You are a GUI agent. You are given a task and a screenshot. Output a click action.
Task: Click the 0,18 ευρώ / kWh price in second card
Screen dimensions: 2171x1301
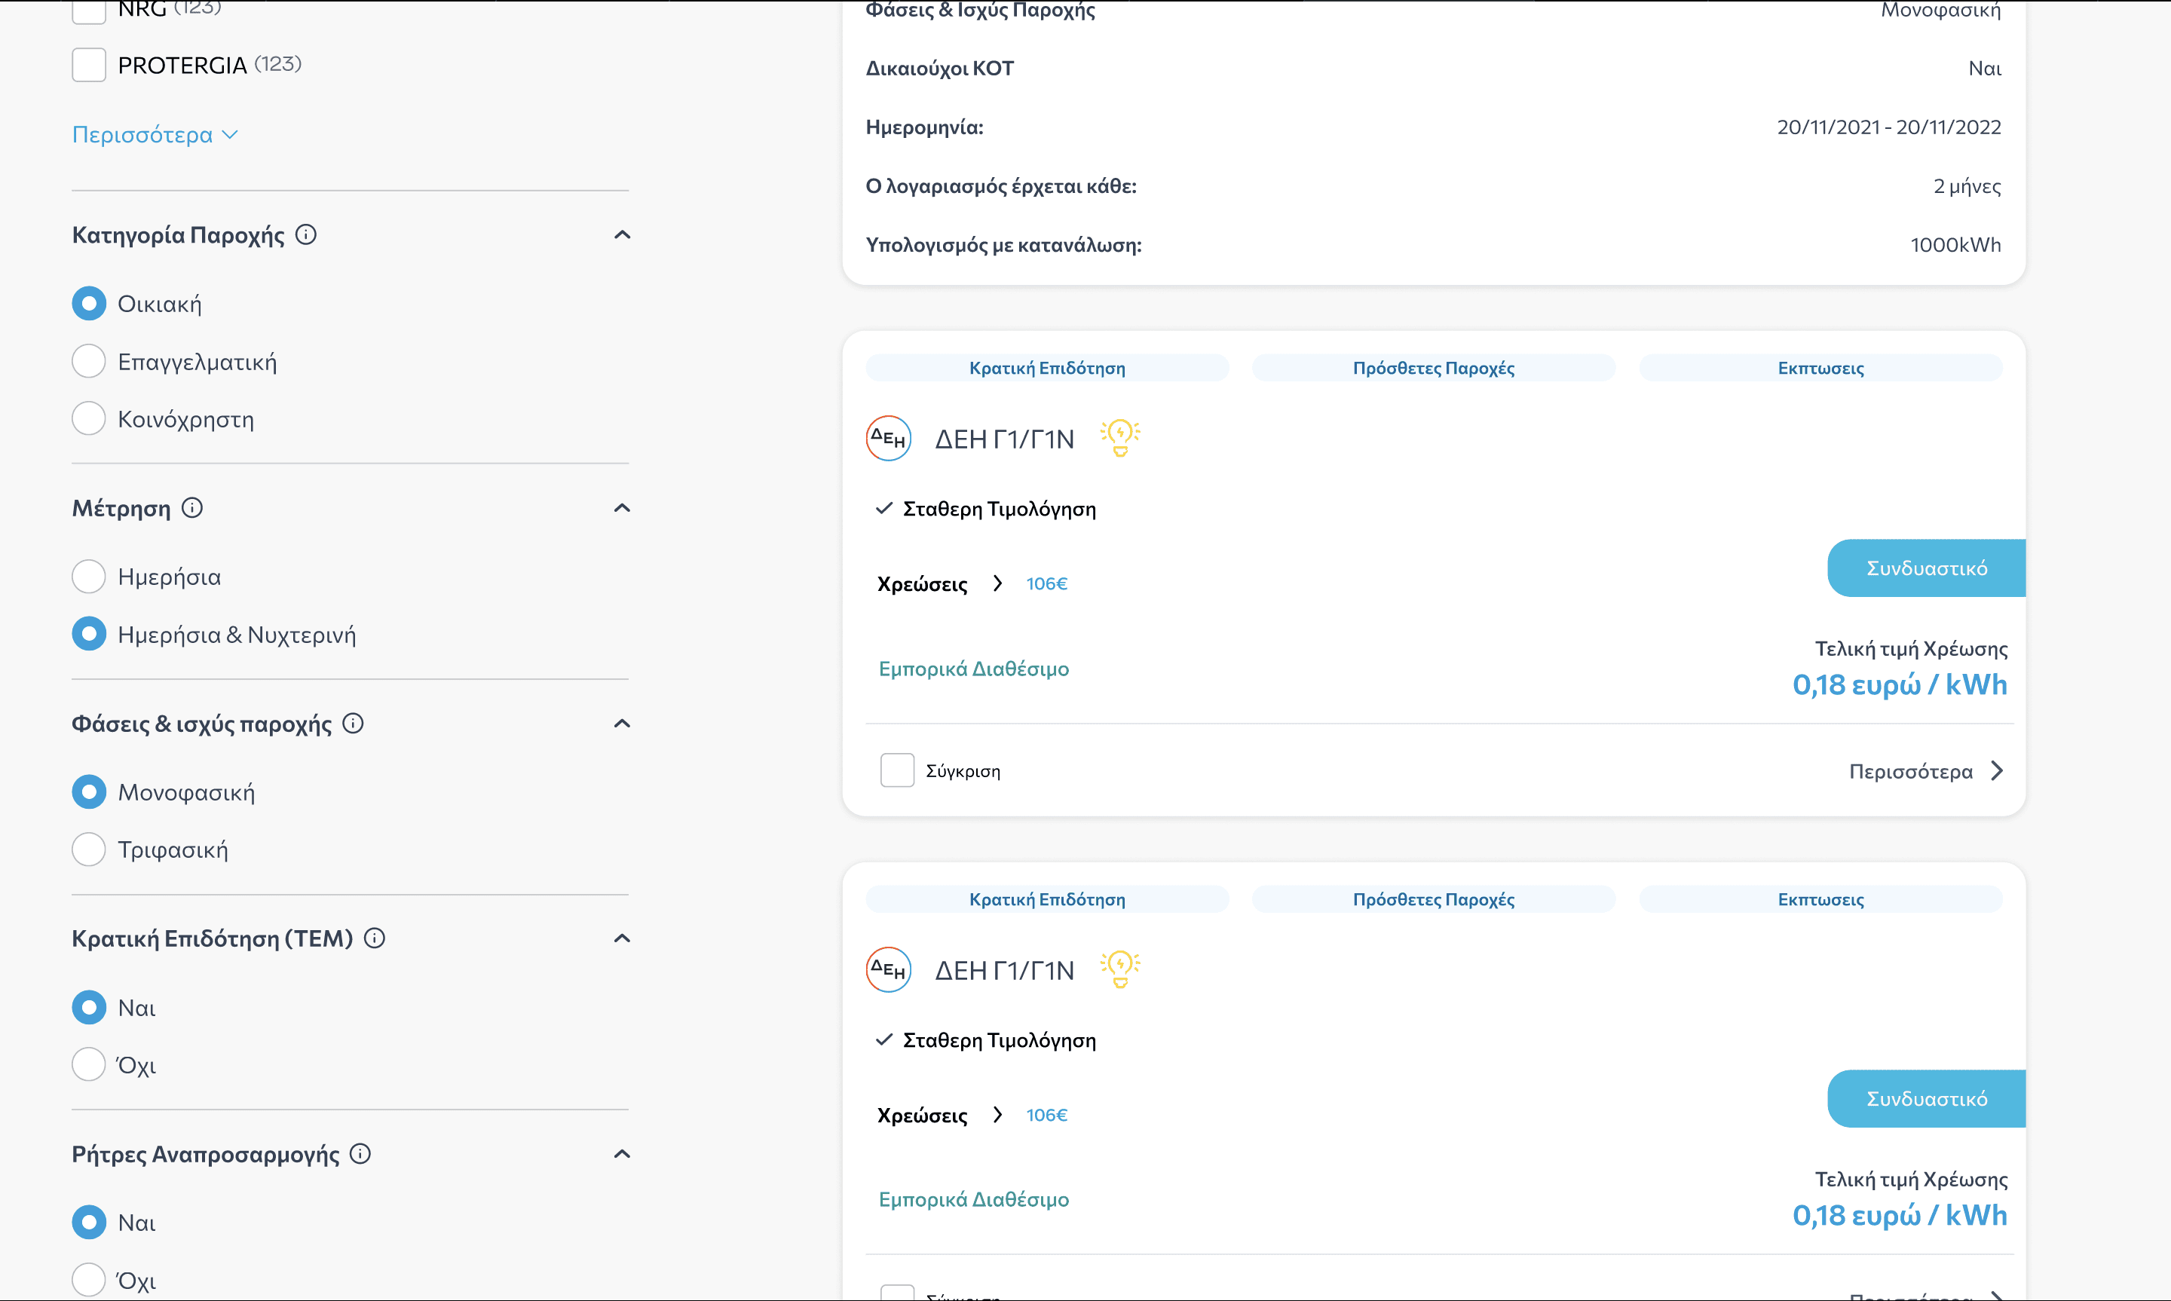coord(1900,1215)
